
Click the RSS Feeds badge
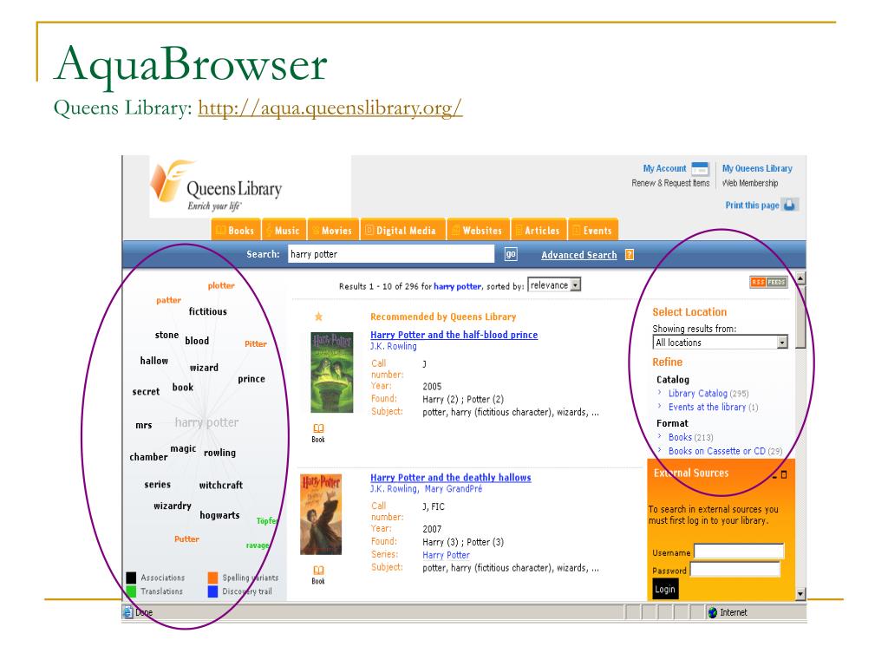[768, 282]
